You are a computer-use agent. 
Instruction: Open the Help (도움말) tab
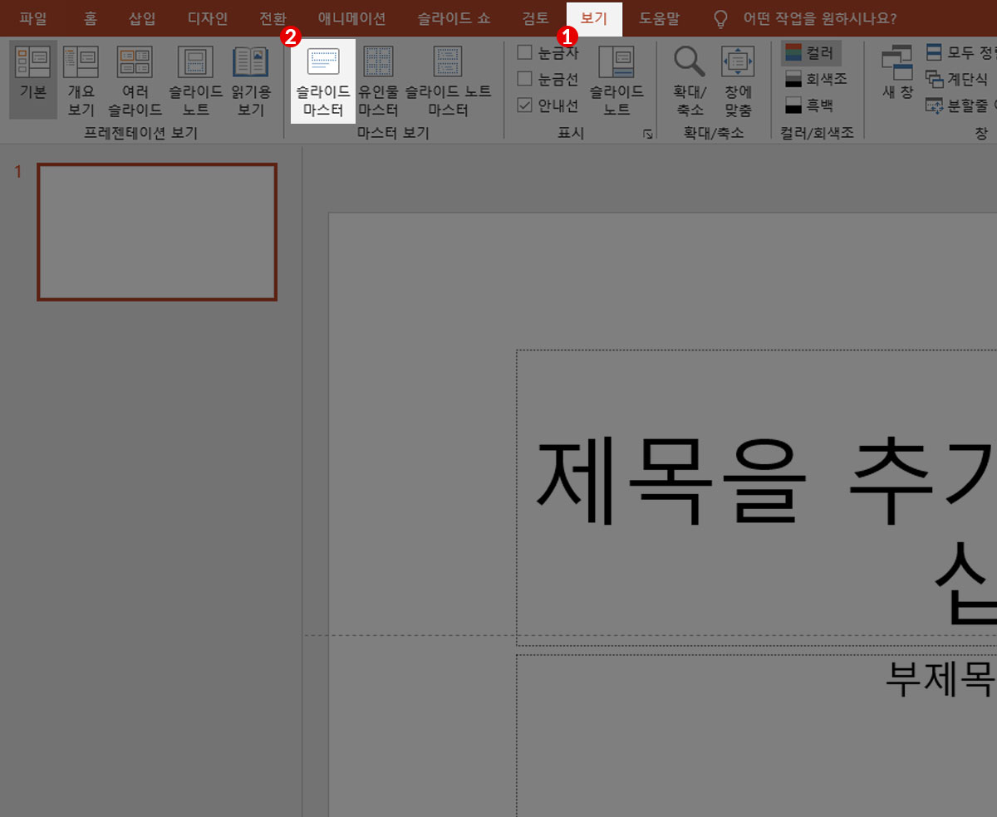click(x=659, y=18)
